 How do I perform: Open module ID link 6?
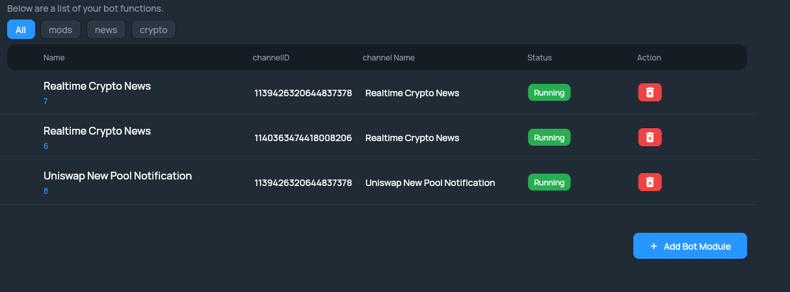tap(46, 146)
